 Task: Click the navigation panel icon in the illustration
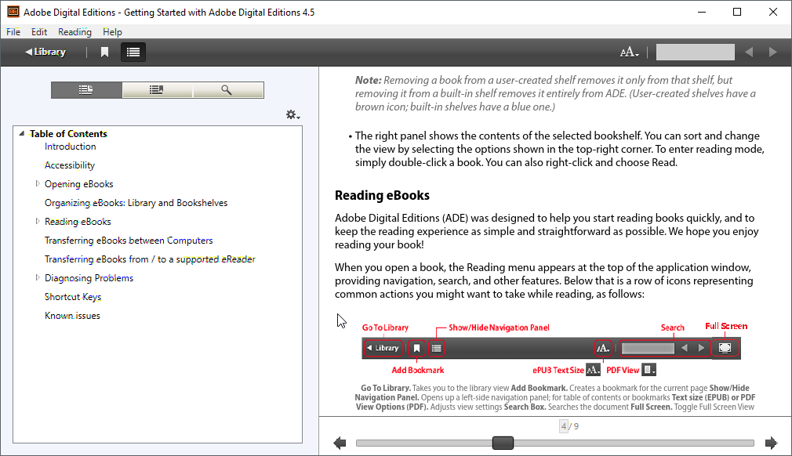pyautogui.click(x=437, y=348)
